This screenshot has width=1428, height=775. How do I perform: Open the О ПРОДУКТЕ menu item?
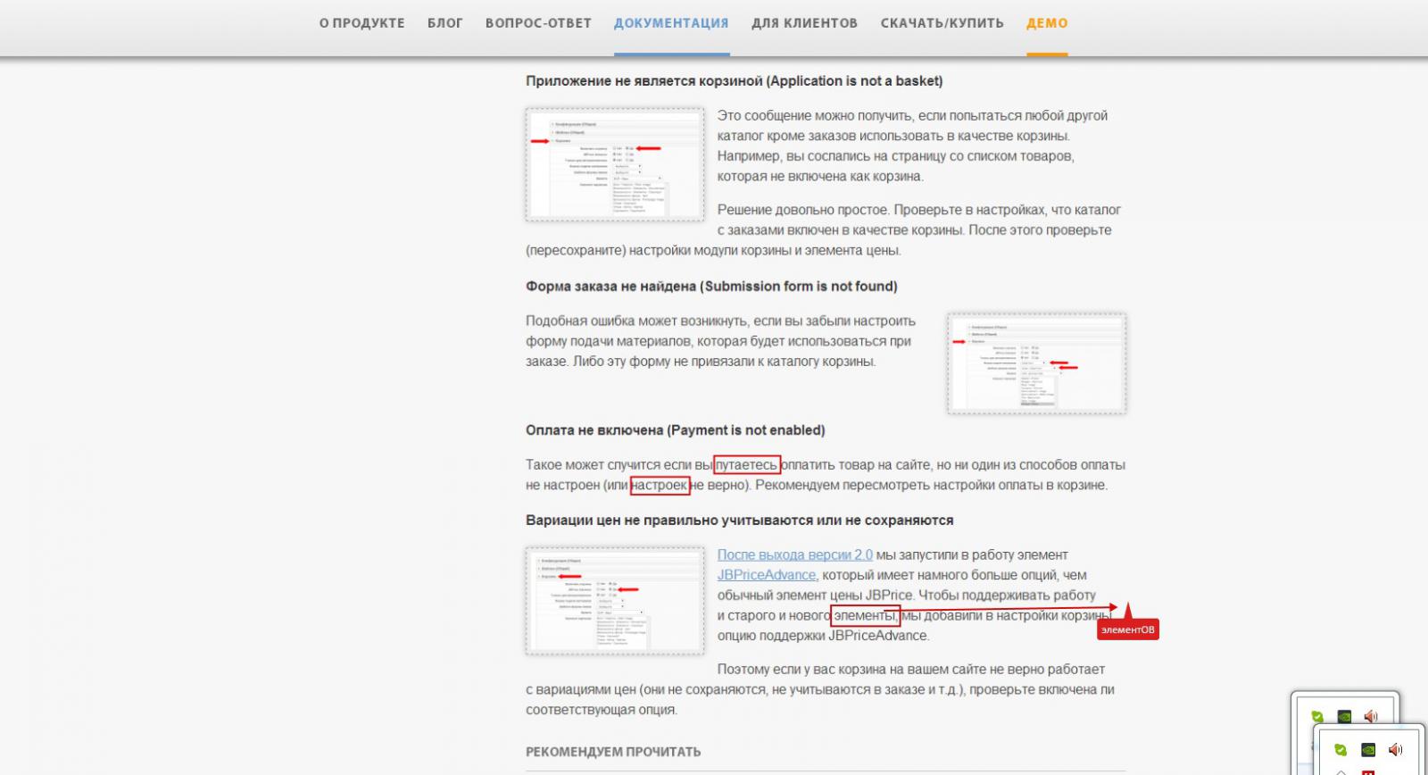[361, 23]
